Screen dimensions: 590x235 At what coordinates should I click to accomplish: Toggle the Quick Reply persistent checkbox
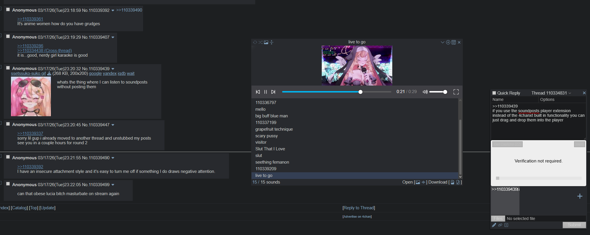pyautogui.click(x=494, y=93)
